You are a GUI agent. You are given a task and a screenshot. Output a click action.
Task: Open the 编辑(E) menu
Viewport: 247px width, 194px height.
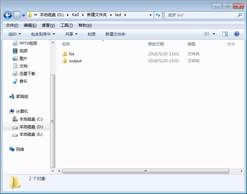[x=30, y=25]
